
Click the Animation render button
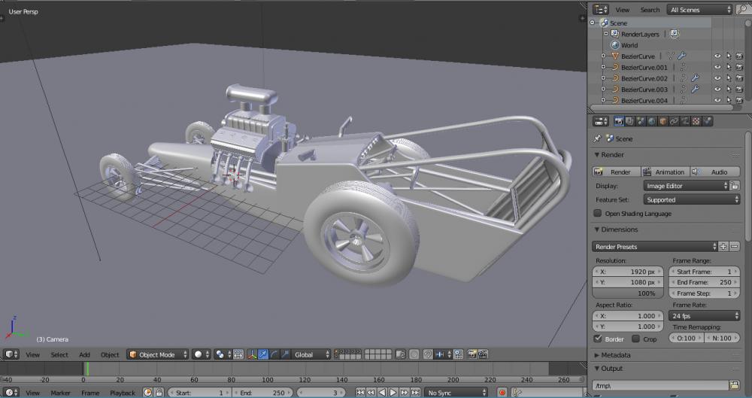tap(665, 172)
